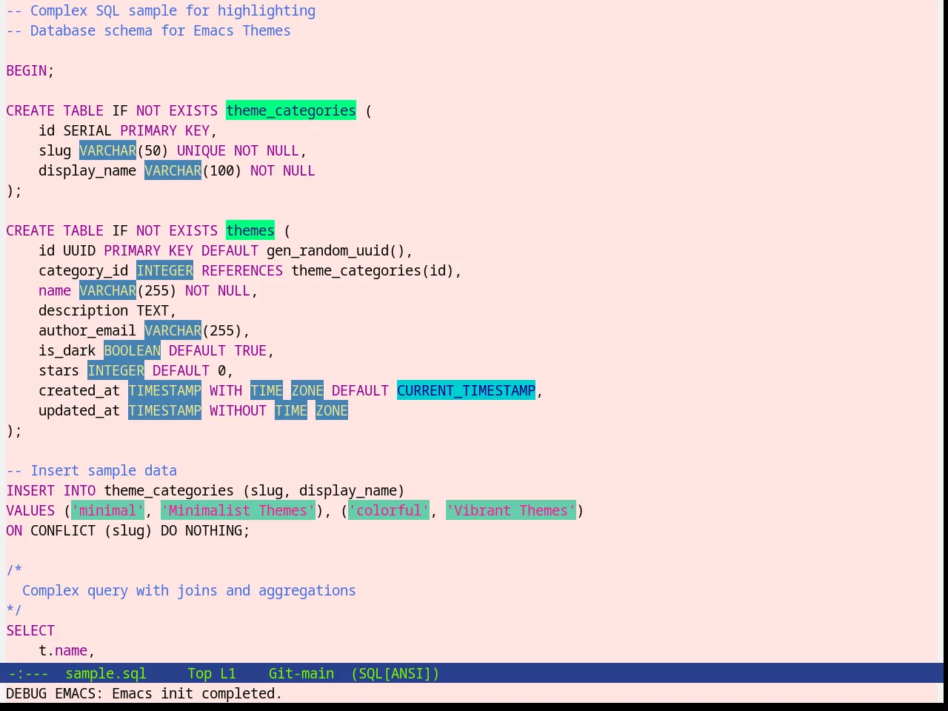Click VARCHAR on the name line
This screenshot has height=711, width=948.
click(108, 290)
